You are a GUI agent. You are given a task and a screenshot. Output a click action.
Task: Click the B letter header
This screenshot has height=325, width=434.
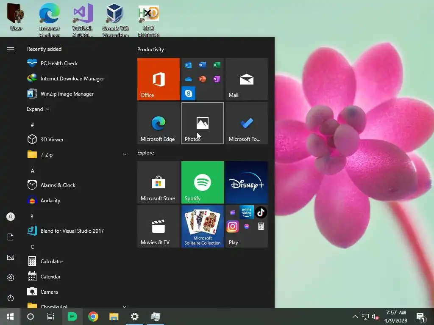[x=32, y=216]
